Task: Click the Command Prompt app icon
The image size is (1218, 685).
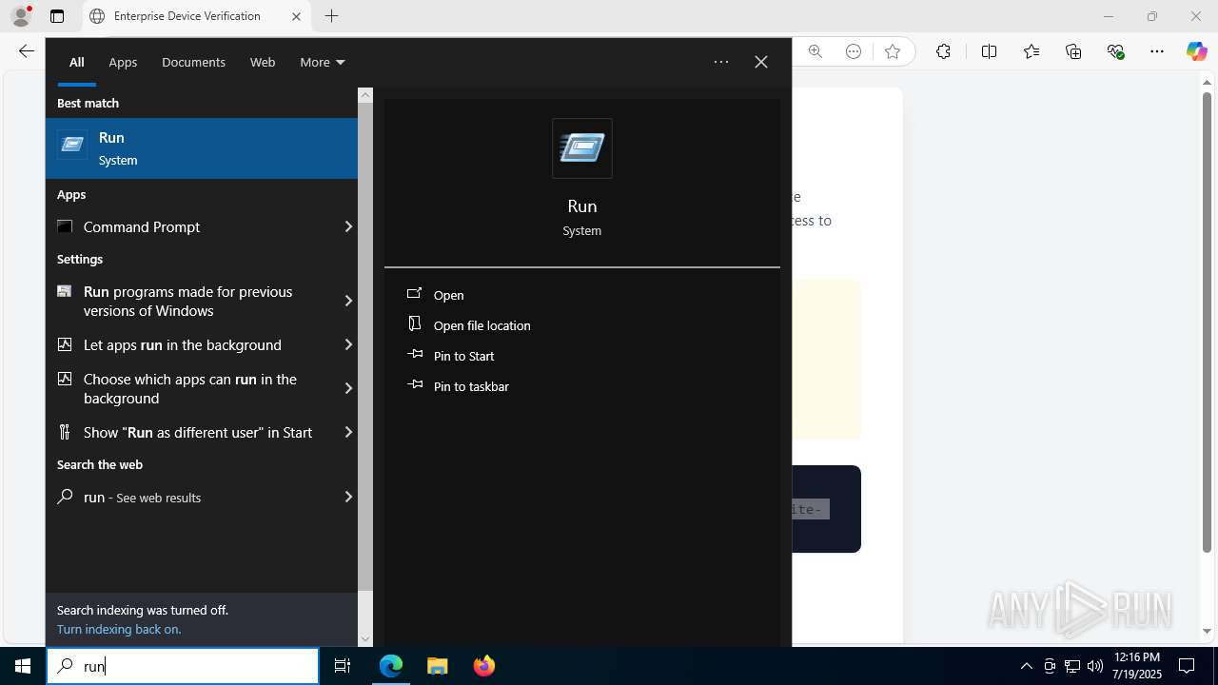Action: pos(65,226)
